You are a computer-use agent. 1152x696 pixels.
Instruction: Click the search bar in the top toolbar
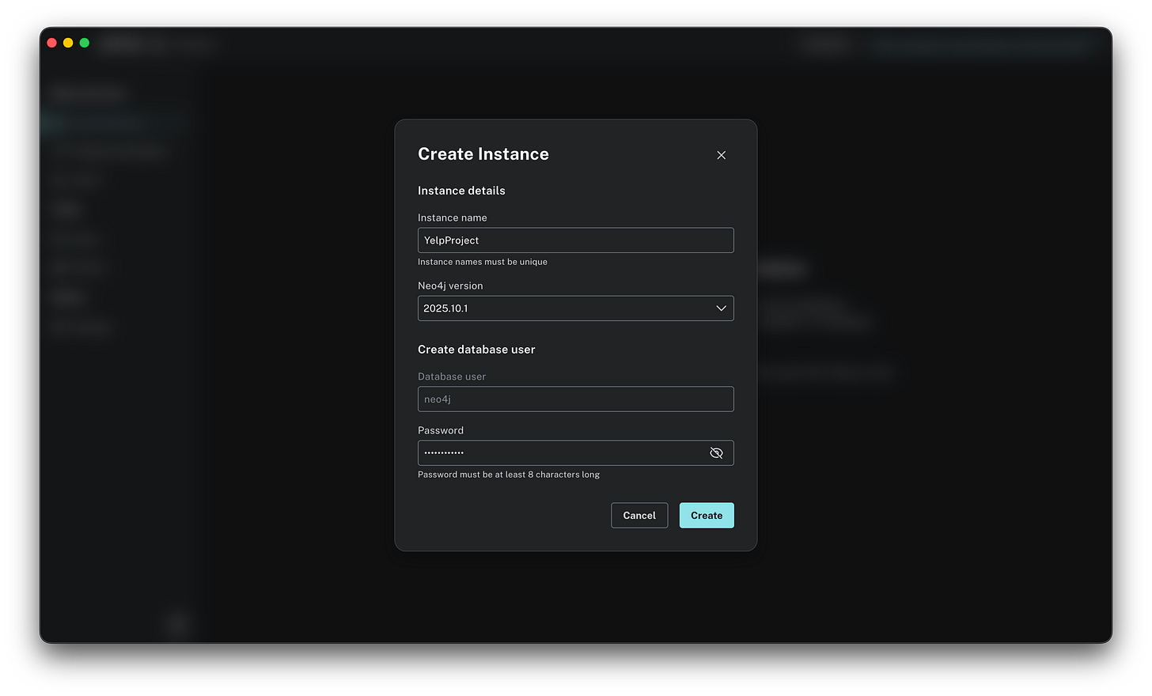[981, 45]
